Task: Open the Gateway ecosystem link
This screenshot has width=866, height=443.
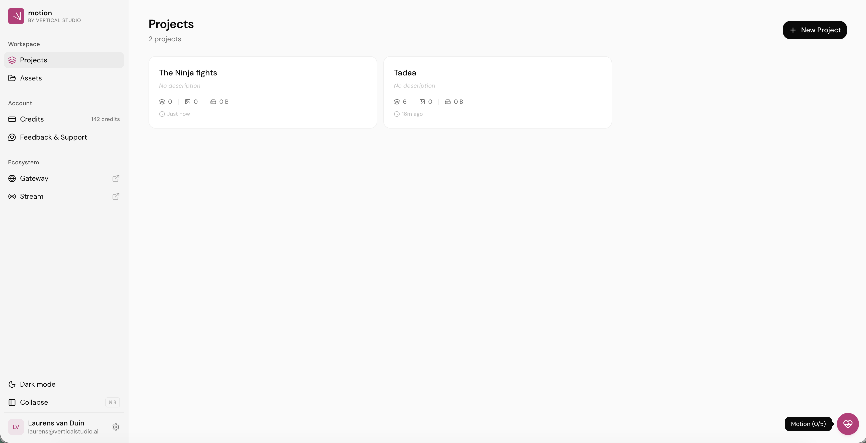Action: click(34, 178)
